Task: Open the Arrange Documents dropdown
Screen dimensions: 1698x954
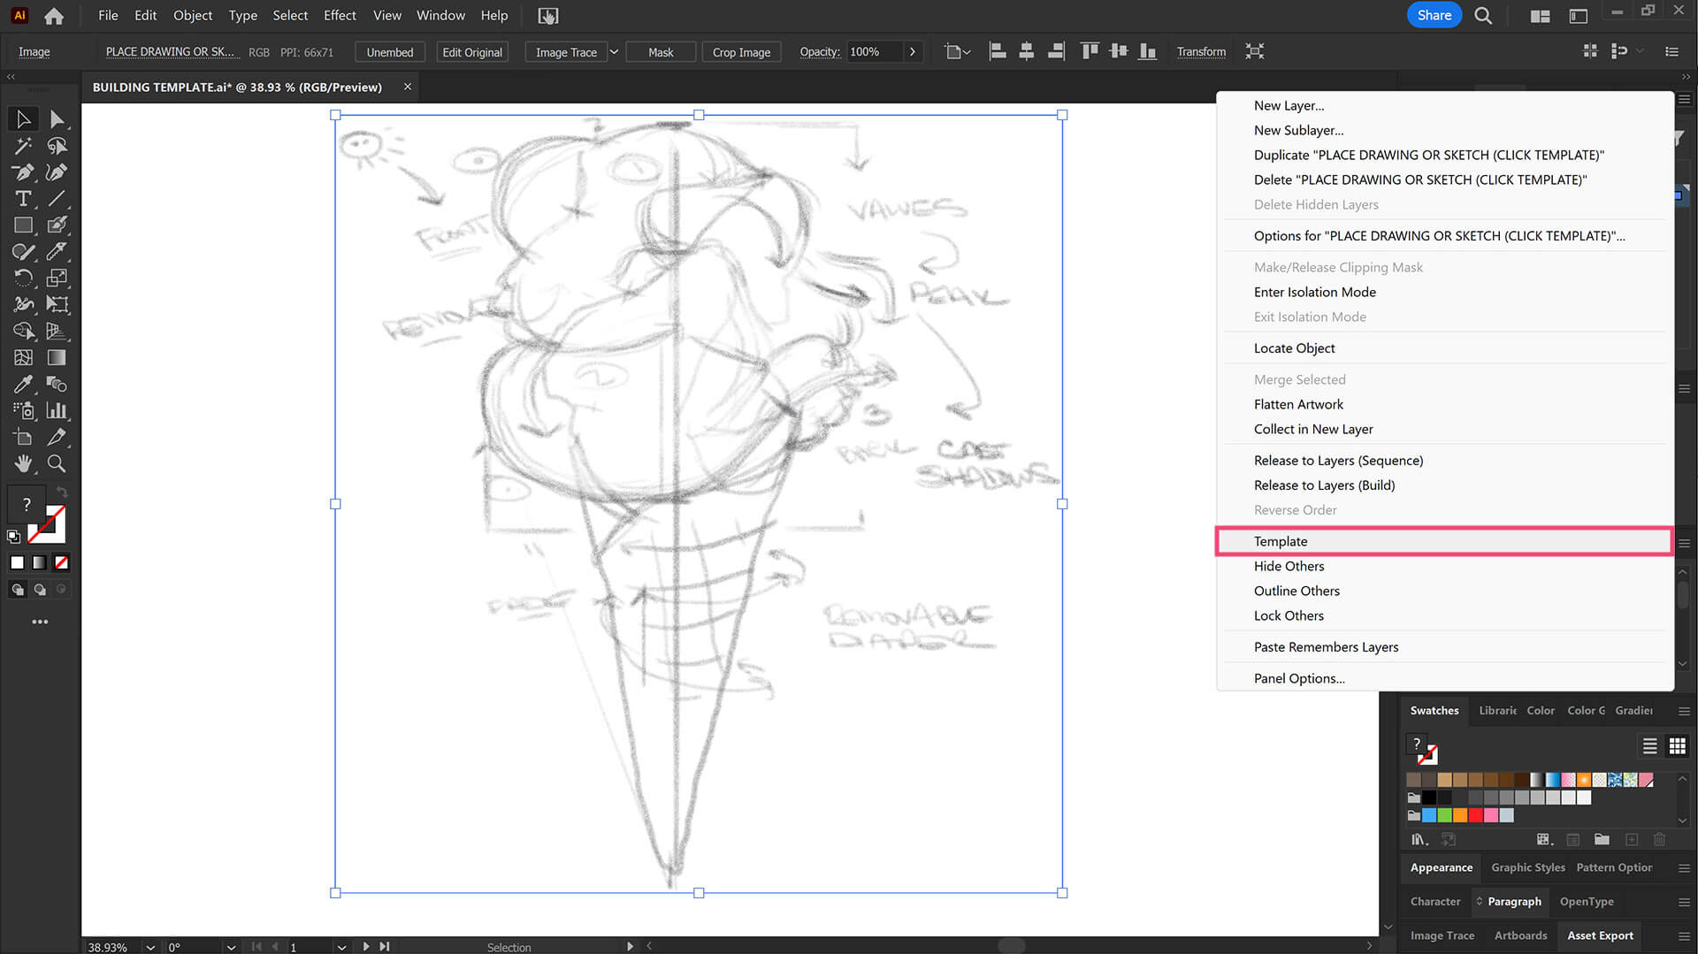Action: [1540, 16]
